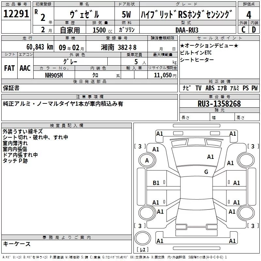Select the キーケース entry under 事務局よりご案内
The image size is (261, 261).
(17, 244)
